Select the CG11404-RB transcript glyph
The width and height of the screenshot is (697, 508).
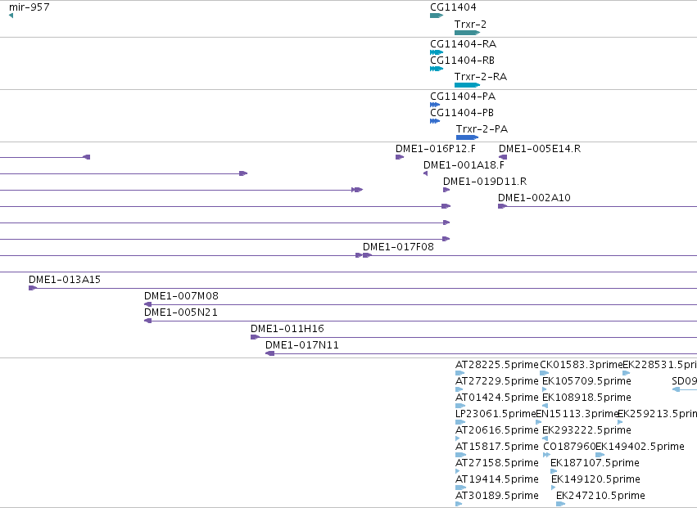[437, 69]
